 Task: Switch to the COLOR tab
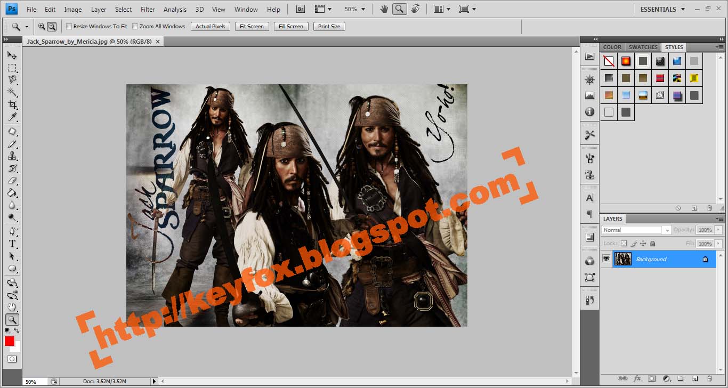click(x=612, y=47)
